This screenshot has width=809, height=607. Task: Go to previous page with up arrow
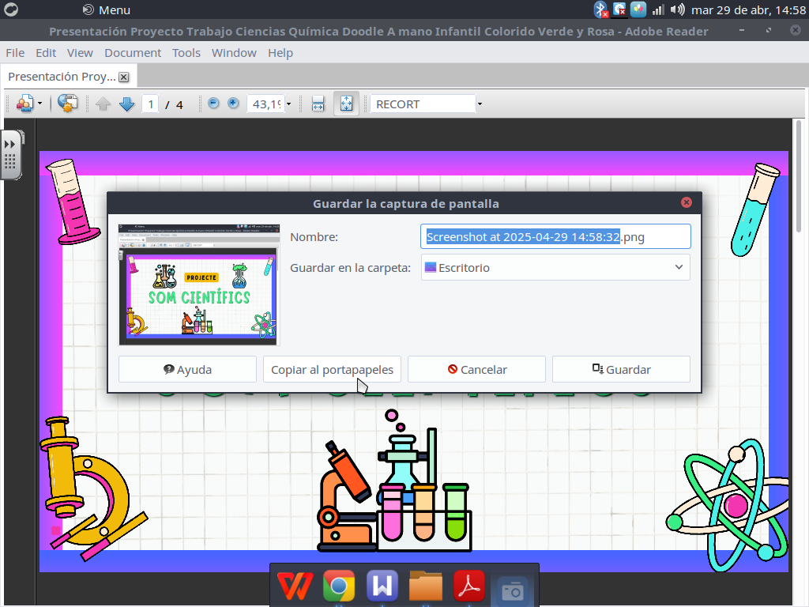103,104
